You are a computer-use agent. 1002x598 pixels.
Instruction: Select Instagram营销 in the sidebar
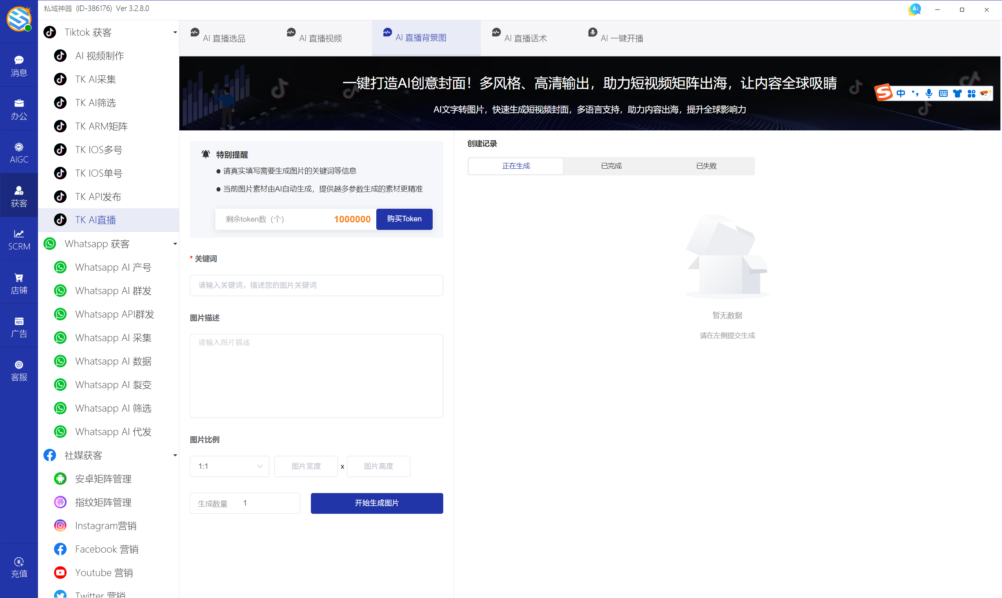[x=106, y=526]
